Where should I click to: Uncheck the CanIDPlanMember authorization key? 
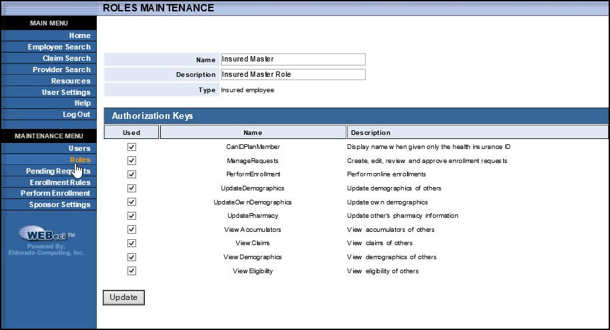pyautogui.click(x=132, y=147)
